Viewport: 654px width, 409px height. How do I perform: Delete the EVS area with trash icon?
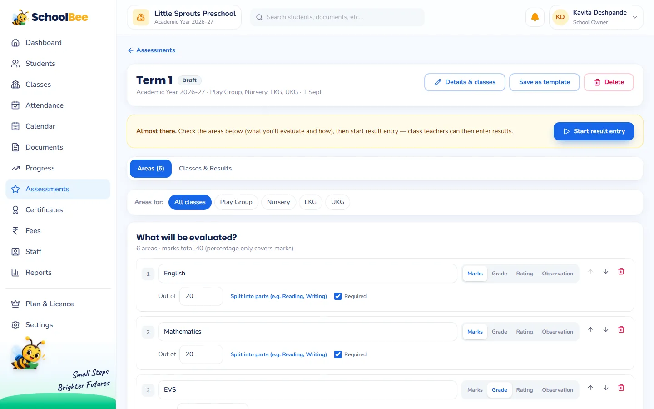pyautogui.click(x=621, y=388)
